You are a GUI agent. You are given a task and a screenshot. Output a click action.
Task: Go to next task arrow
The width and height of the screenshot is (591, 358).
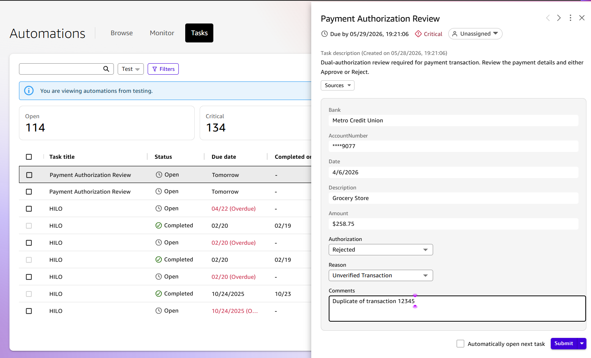point(559,18)
